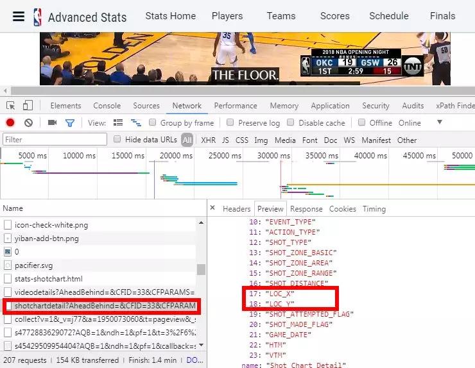Filter requests by CSS
The width and height of the screenshot is (475, 368).
click(242, 140)
